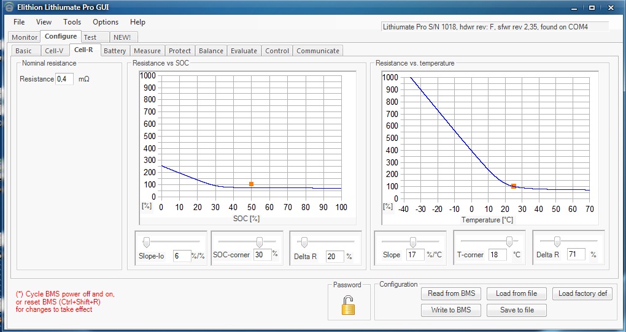
Task: Click the Load from file button
Action: click(x=517, y=294)
